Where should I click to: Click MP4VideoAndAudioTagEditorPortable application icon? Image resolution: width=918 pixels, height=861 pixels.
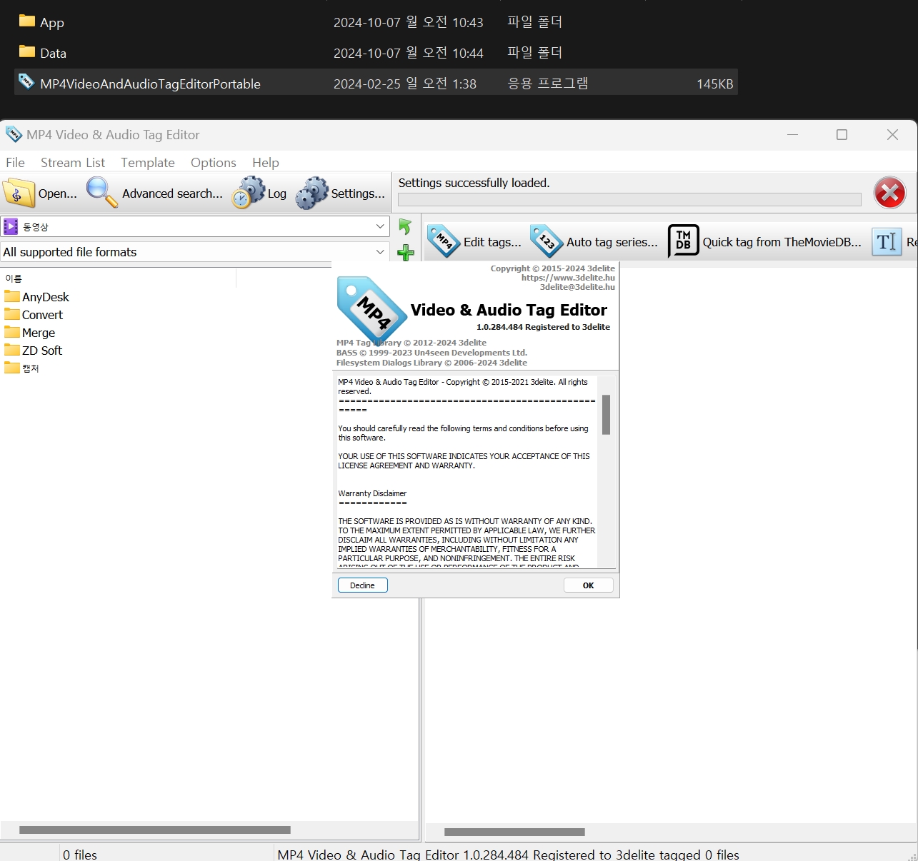(26, 81)
